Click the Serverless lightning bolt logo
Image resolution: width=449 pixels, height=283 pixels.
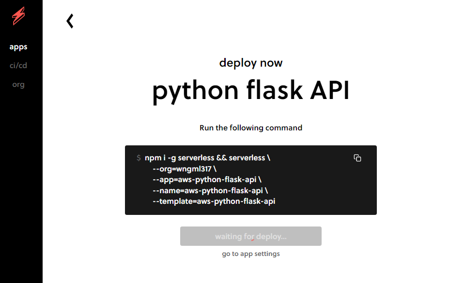pos(18,16)
